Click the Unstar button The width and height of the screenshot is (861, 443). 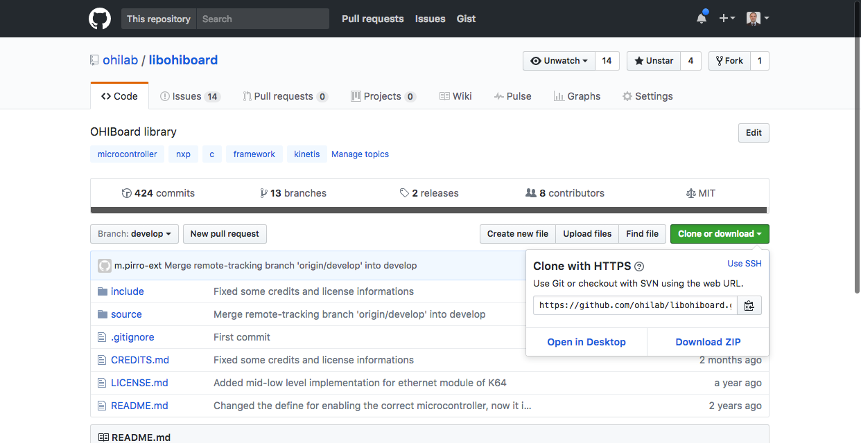[654, 61]
